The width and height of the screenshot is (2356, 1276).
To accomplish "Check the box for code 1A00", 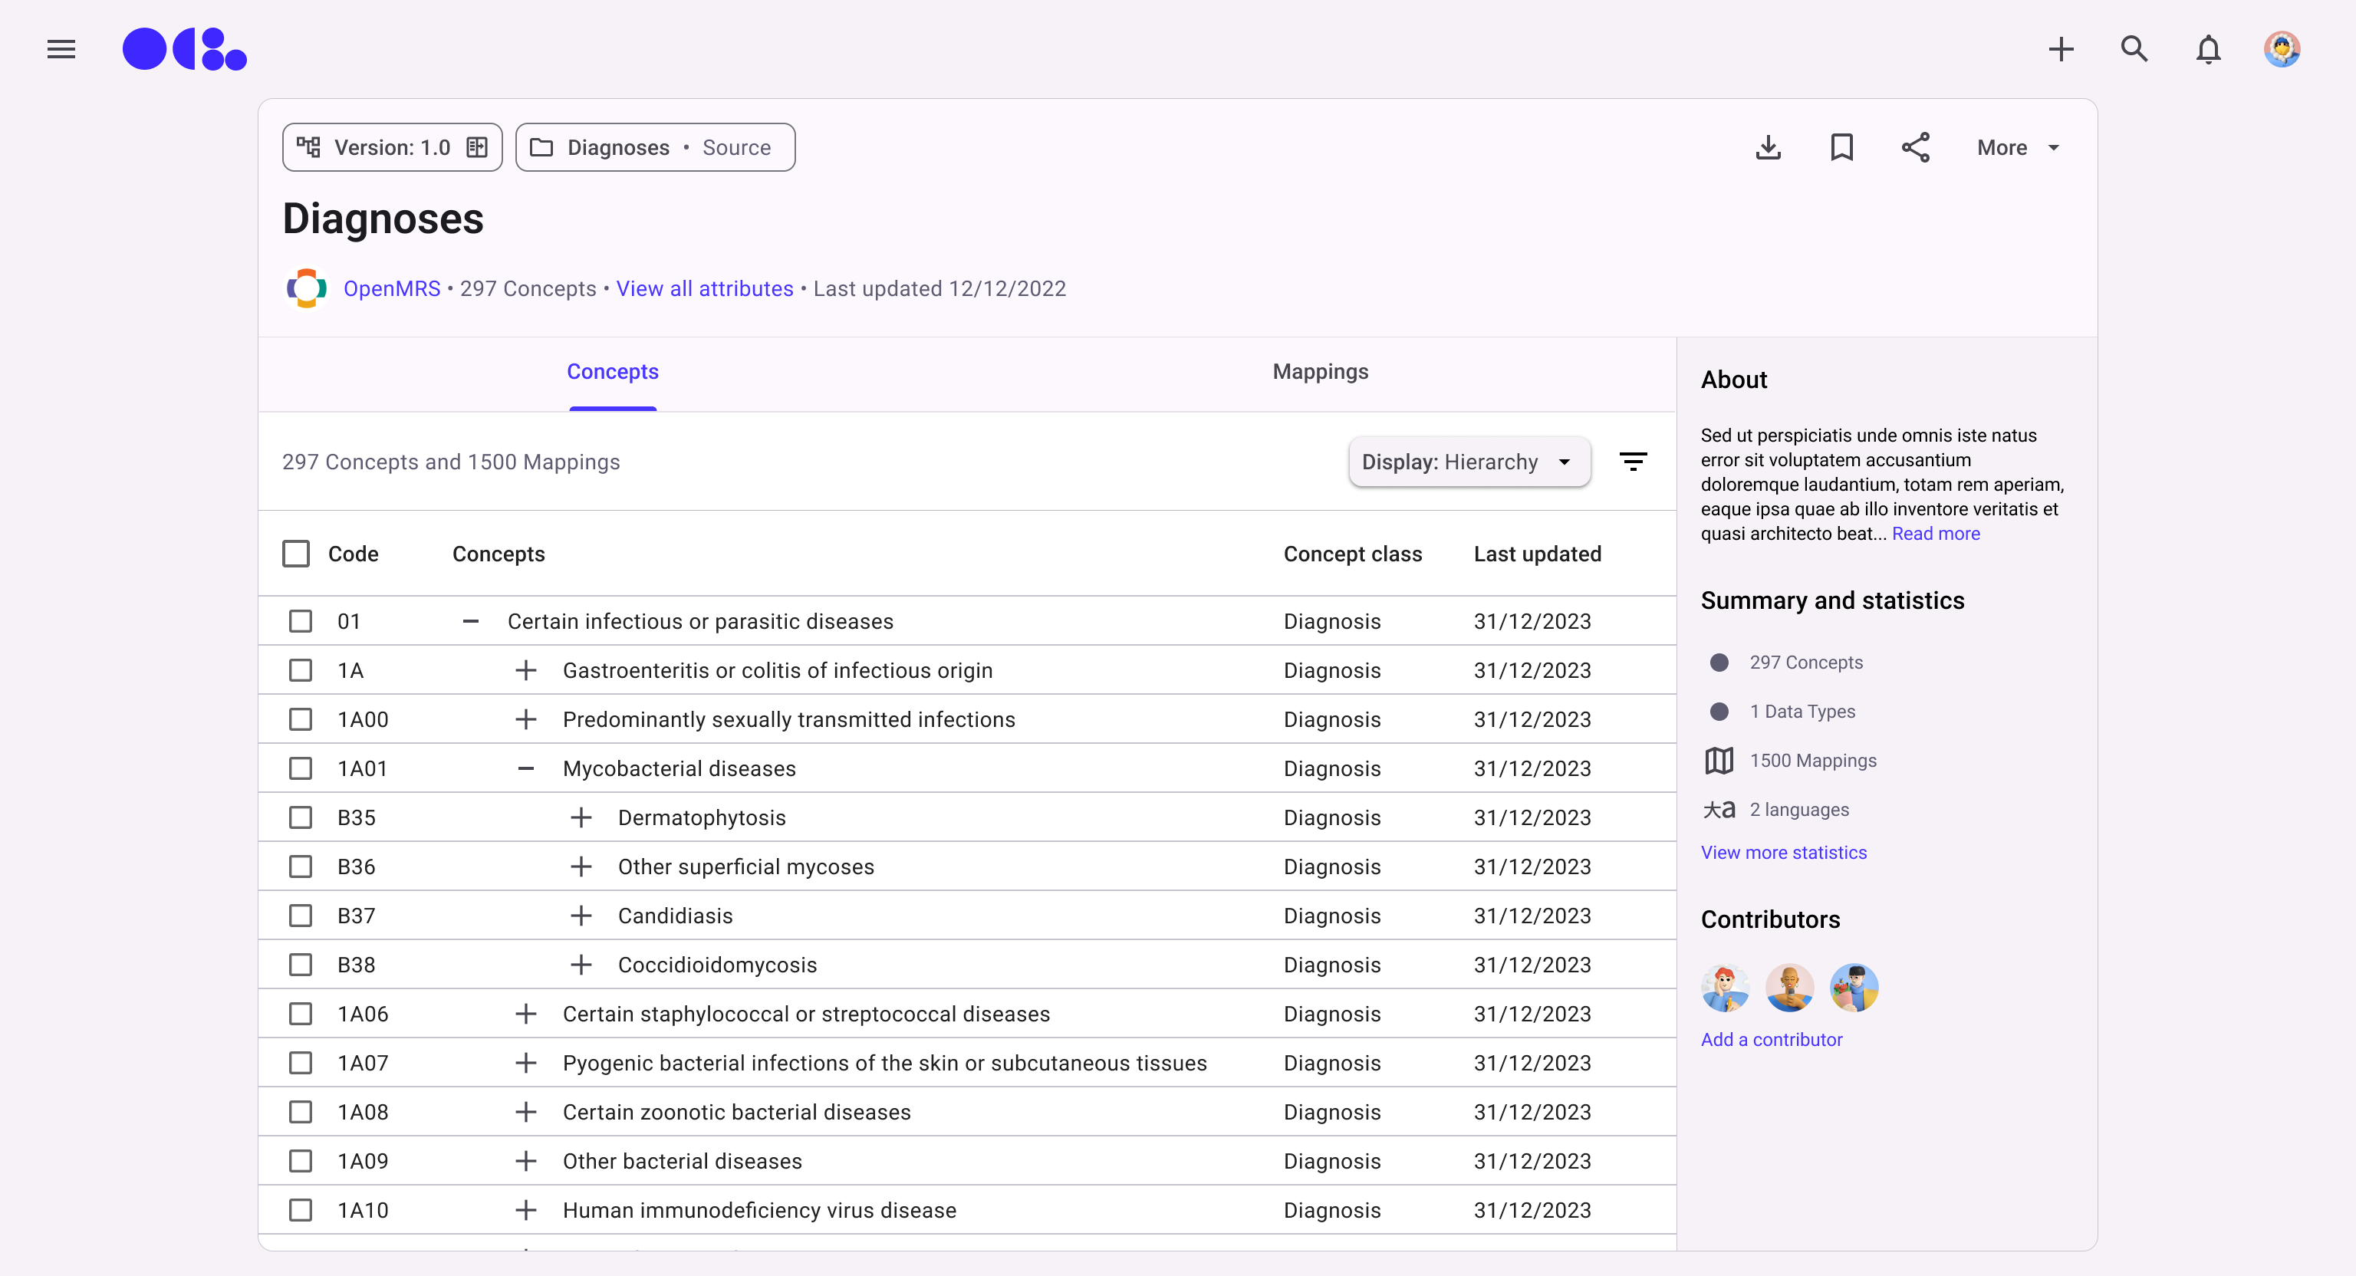I will click(x=301, y=720).
